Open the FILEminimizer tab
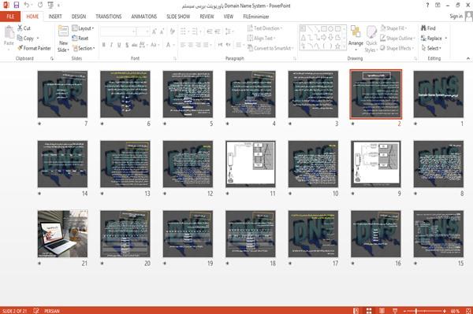 coord(256,17)
